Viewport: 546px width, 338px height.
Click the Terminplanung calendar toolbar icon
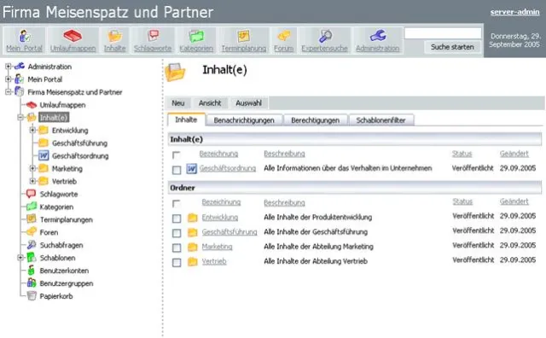pyautogui.click(x=244, y=36)
